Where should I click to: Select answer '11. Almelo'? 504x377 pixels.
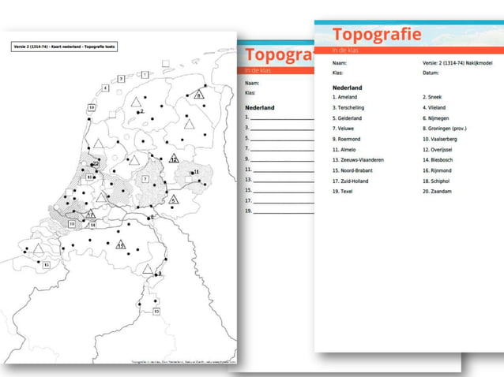(x=344, y=150)
